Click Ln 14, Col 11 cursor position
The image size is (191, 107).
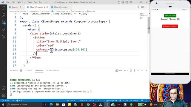(72, 100)
